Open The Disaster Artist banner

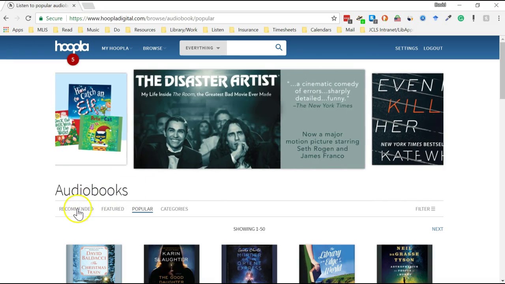tap(249, 119)
